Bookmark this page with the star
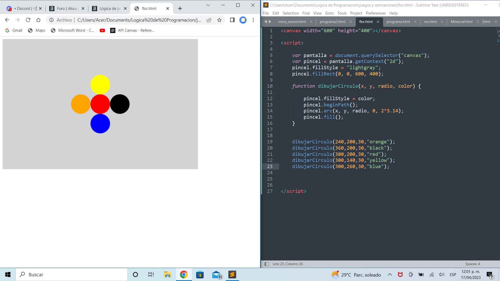The height and width of the screenshot is (281, 500). (x=220, y=20)
